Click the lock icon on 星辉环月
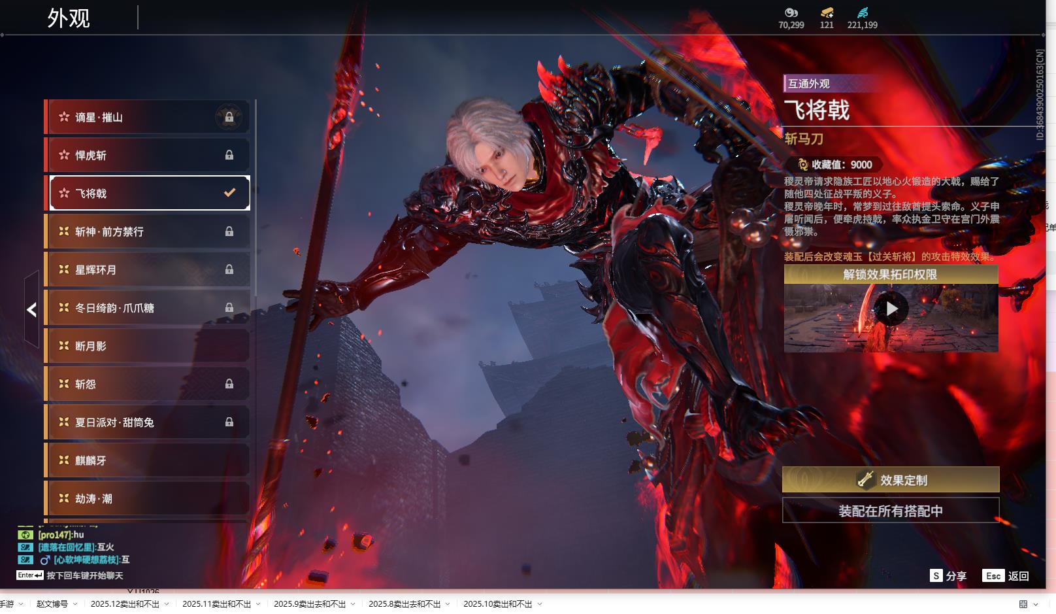Screen dimensions: 1056x614 point(229,269)
